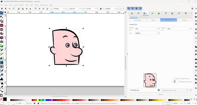Select the Pen Bezier tool
The height and width of the screenshot is (105, 197).
2,46
